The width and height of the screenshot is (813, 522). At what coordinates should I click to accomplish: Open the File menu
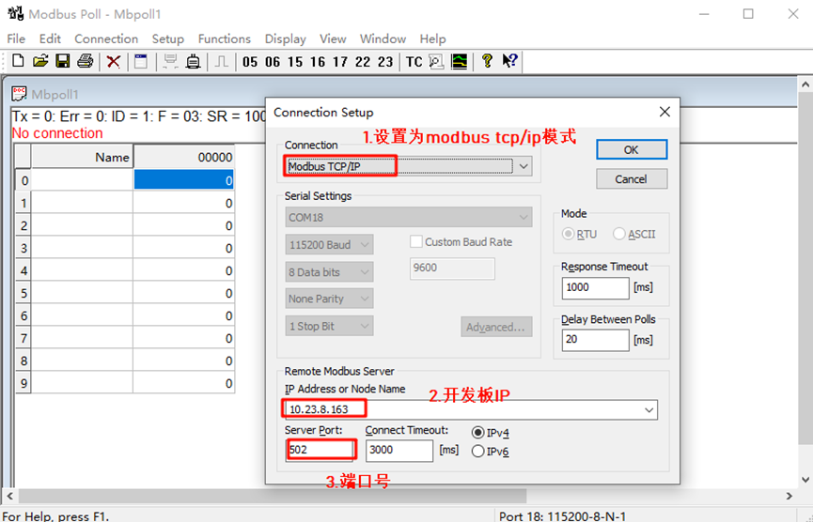tap(16, 38)
